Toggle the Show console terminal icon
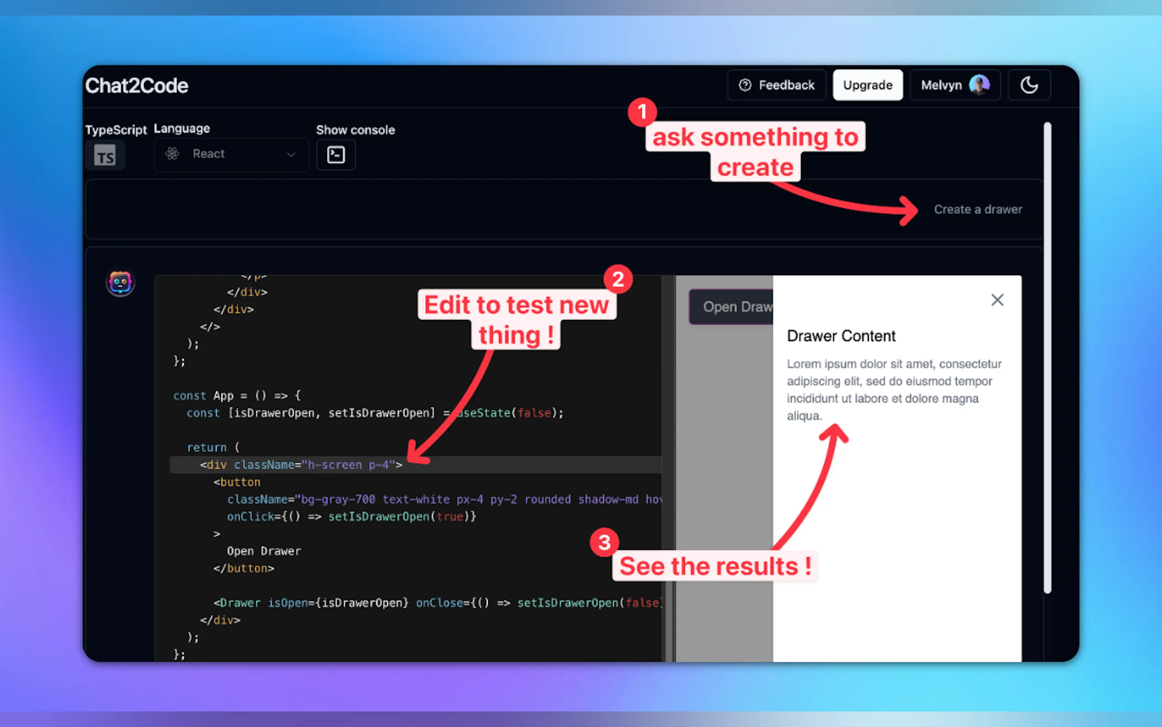 click(x=336, y=155)
